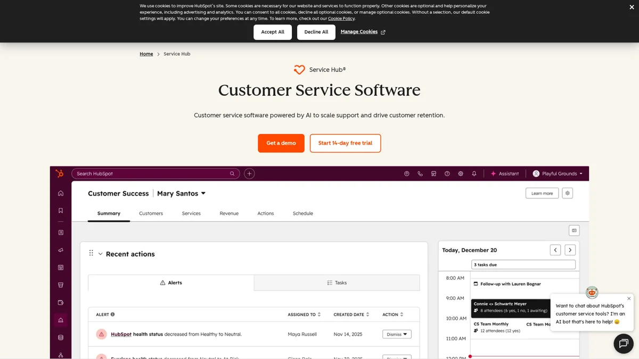639x359 pixels.
Task: Click the plus quick-create button beside search
Action: click(x=249, y=174)
